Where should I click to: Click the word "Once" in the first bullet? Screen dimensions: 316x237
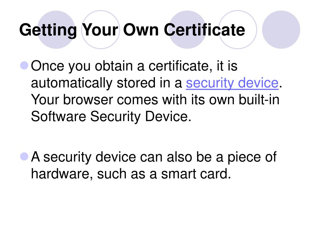click(x=48, y=66)
